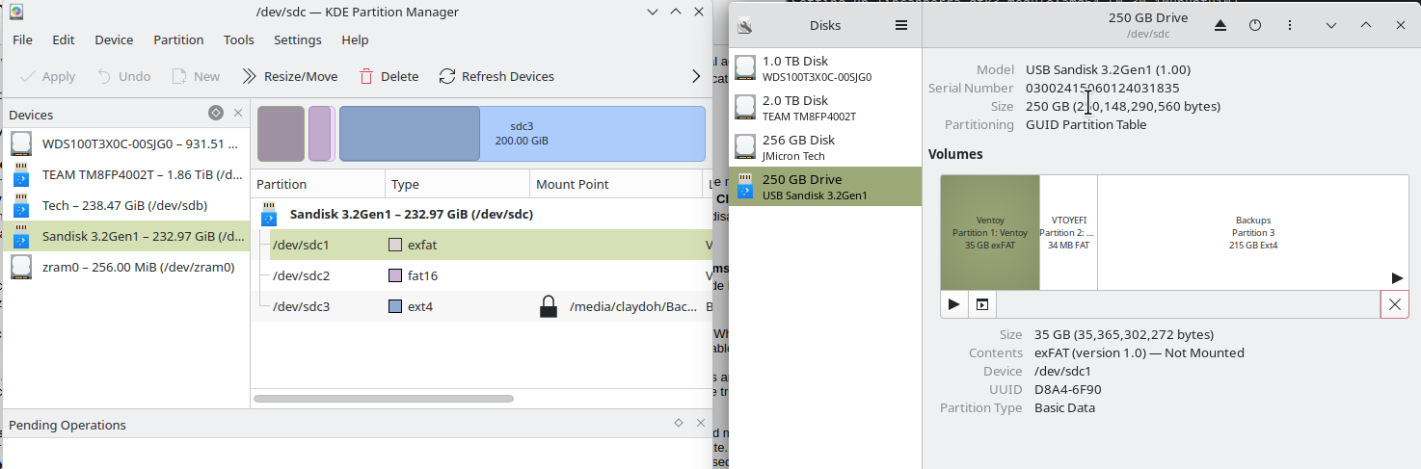Select 250 GB Drive USB Sandisk
Image resolution: width=1421 pixels, height=469 pixels.
click(x=825, y=187)
